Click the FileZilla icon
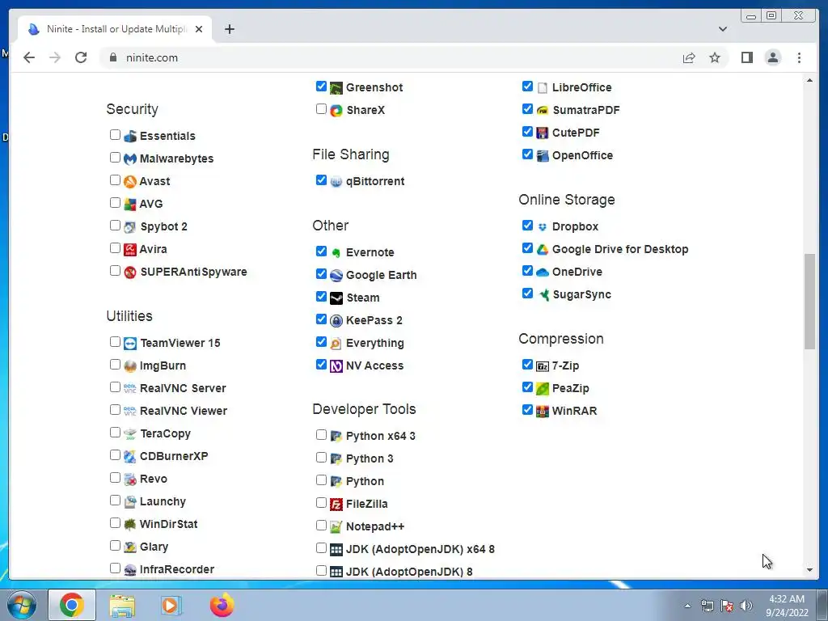Screen dimensions: 828x621 (336, 505)
